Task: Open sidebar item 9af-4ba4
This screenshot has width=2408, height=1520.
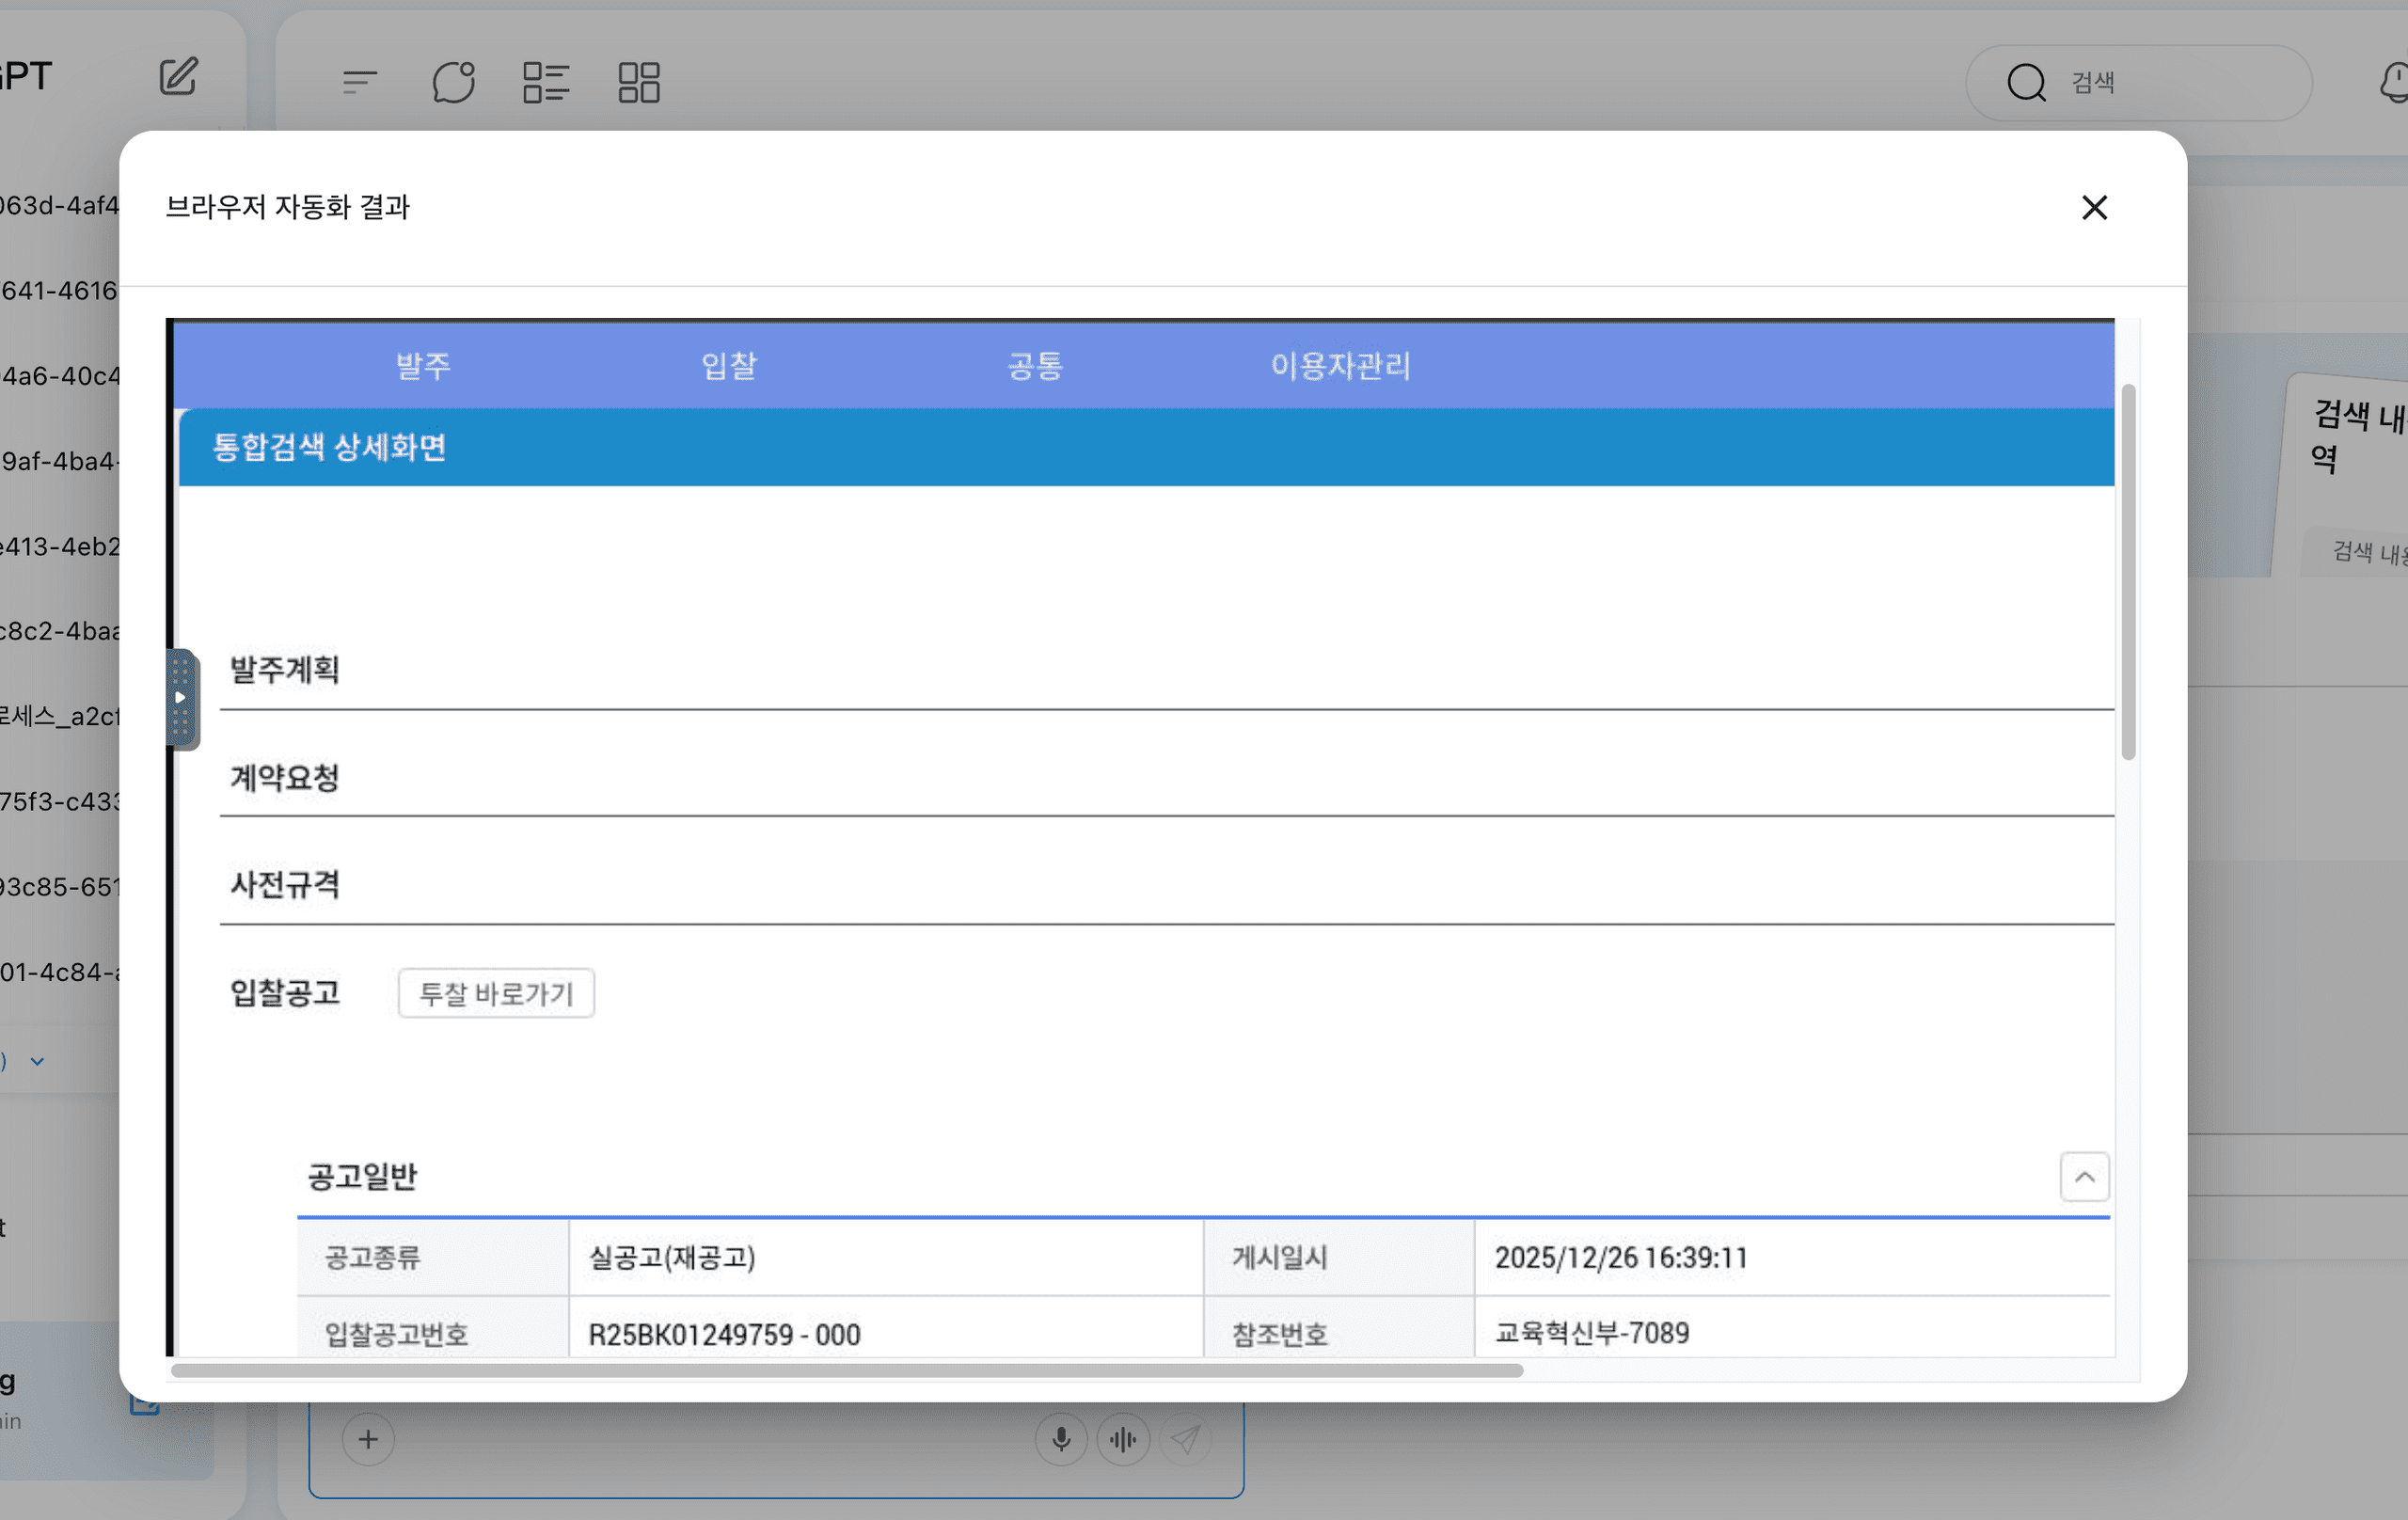Action: coord(59,461)
